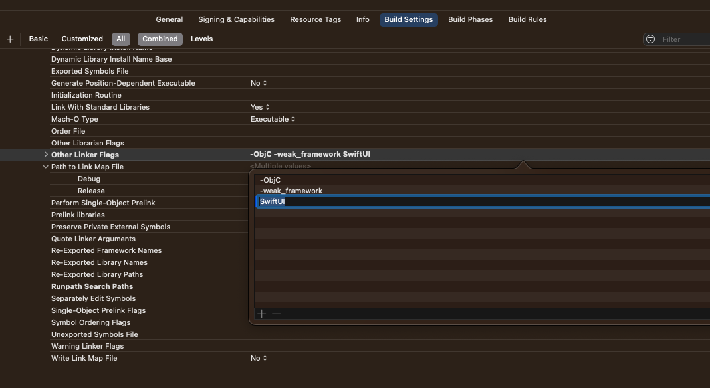710x388 pixels.
Task: Toggle Write Link Map File value
Action: tap(259, 358)
